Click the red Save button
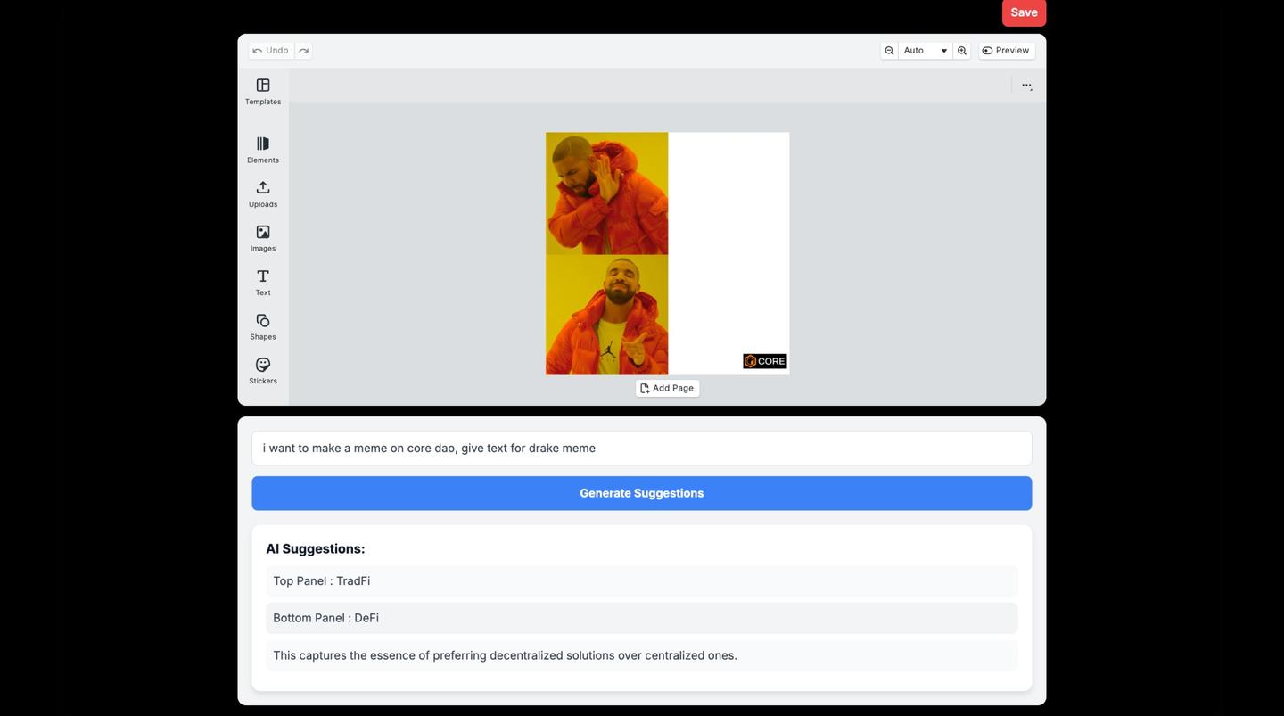This screenshot has height=716, width=1284. click(1024, 12)
